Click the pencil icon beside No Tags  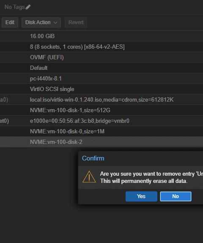point(28,7)
